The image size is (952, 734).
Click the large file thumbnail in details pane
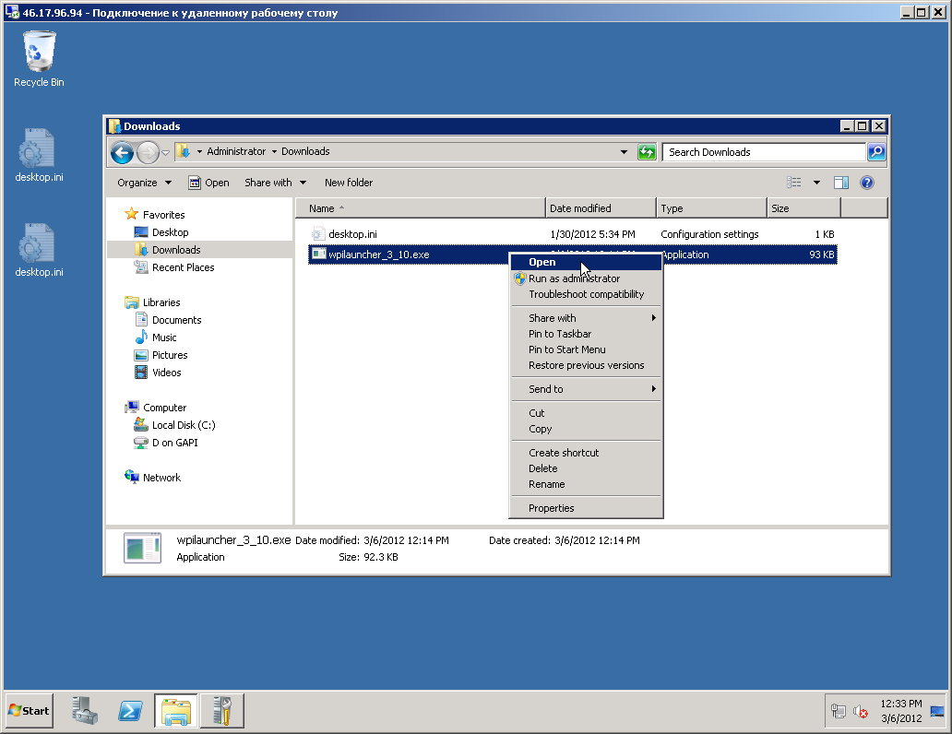(142, 549)
